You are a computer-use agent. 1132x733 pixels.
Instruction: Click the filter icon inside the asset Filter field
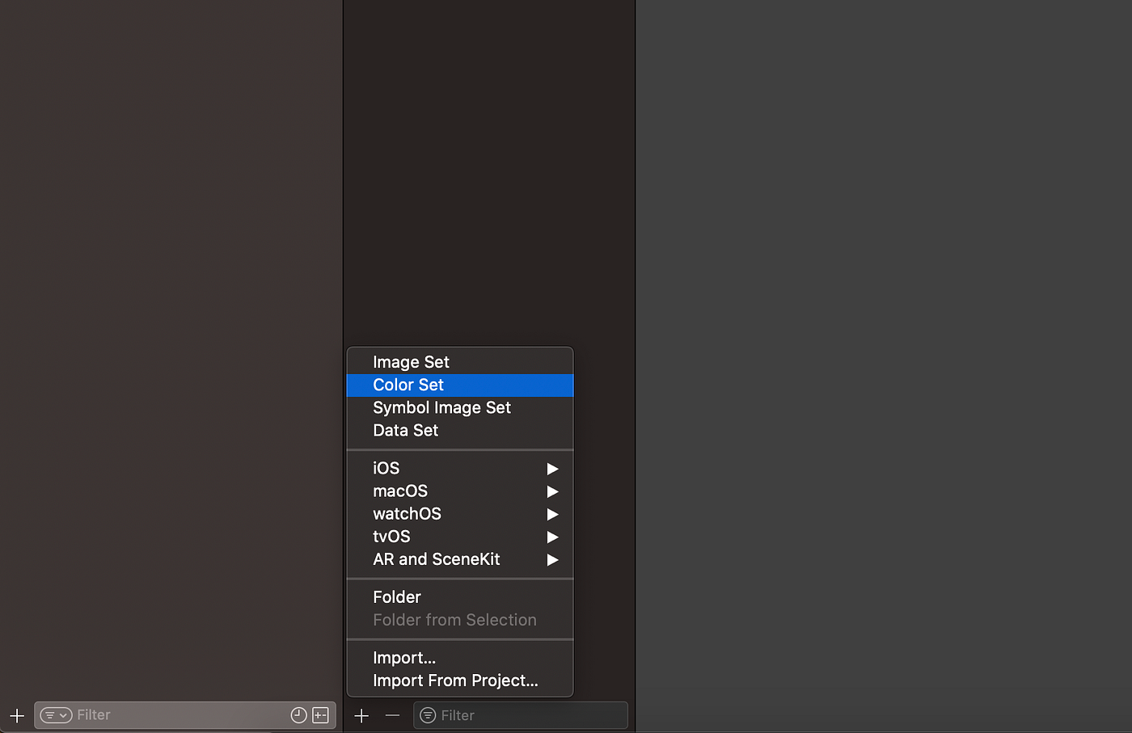pos(427,715)
